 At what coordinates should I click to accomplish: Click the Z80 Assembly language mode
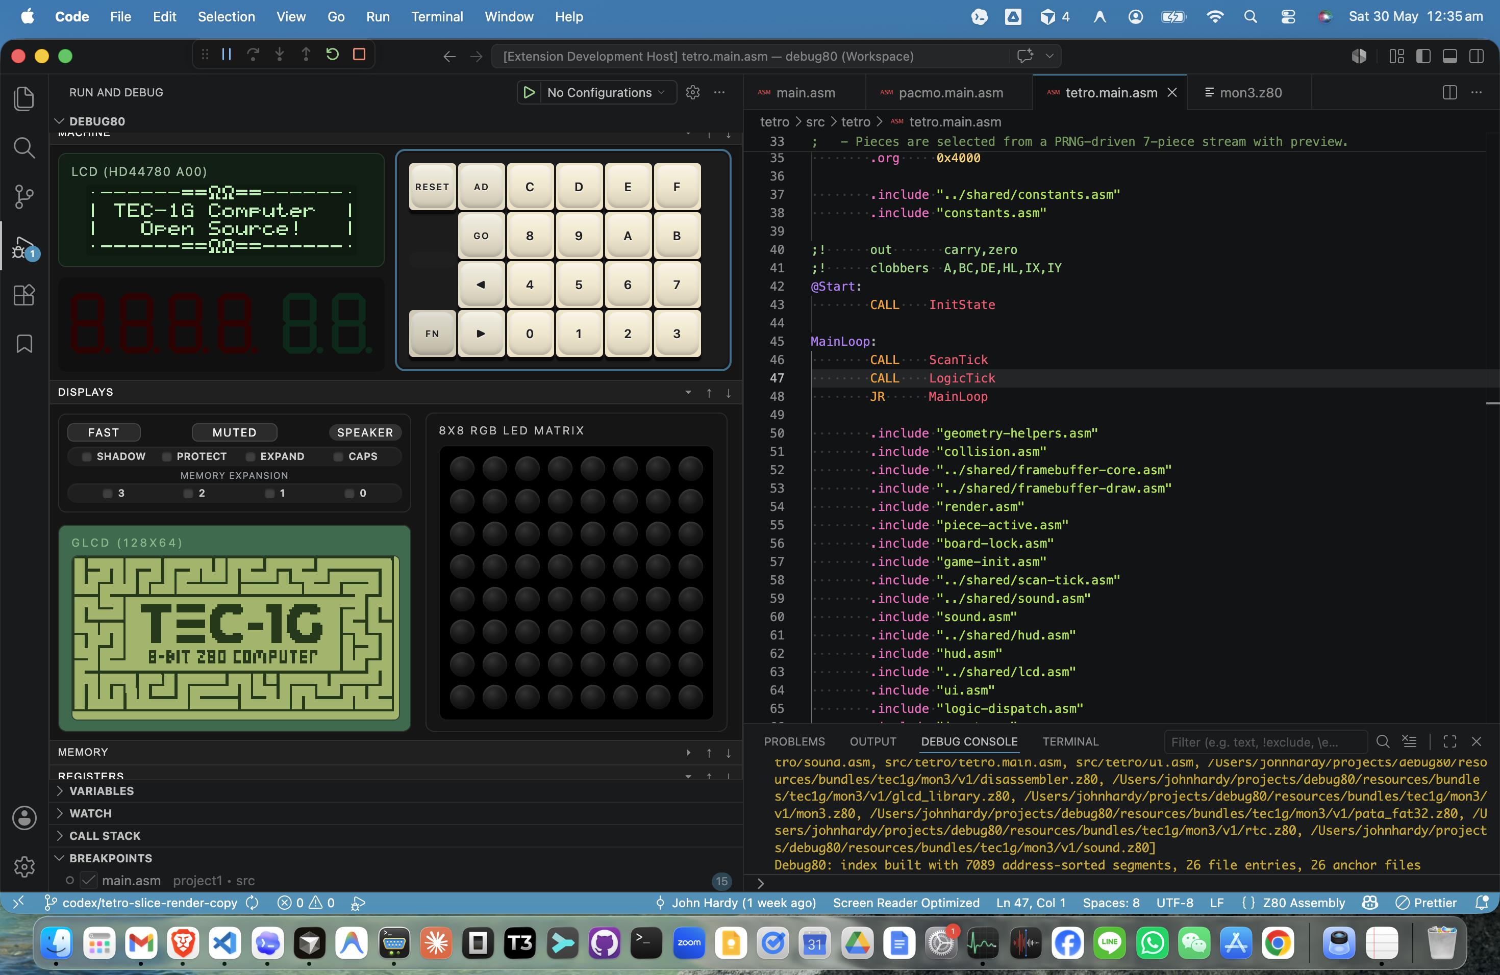point(1304,903)
